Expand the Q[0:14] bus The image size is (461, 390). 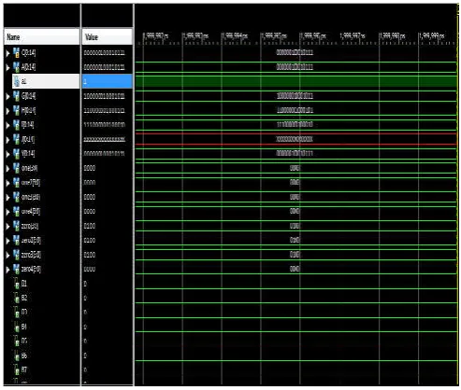[x=8, y=53]
